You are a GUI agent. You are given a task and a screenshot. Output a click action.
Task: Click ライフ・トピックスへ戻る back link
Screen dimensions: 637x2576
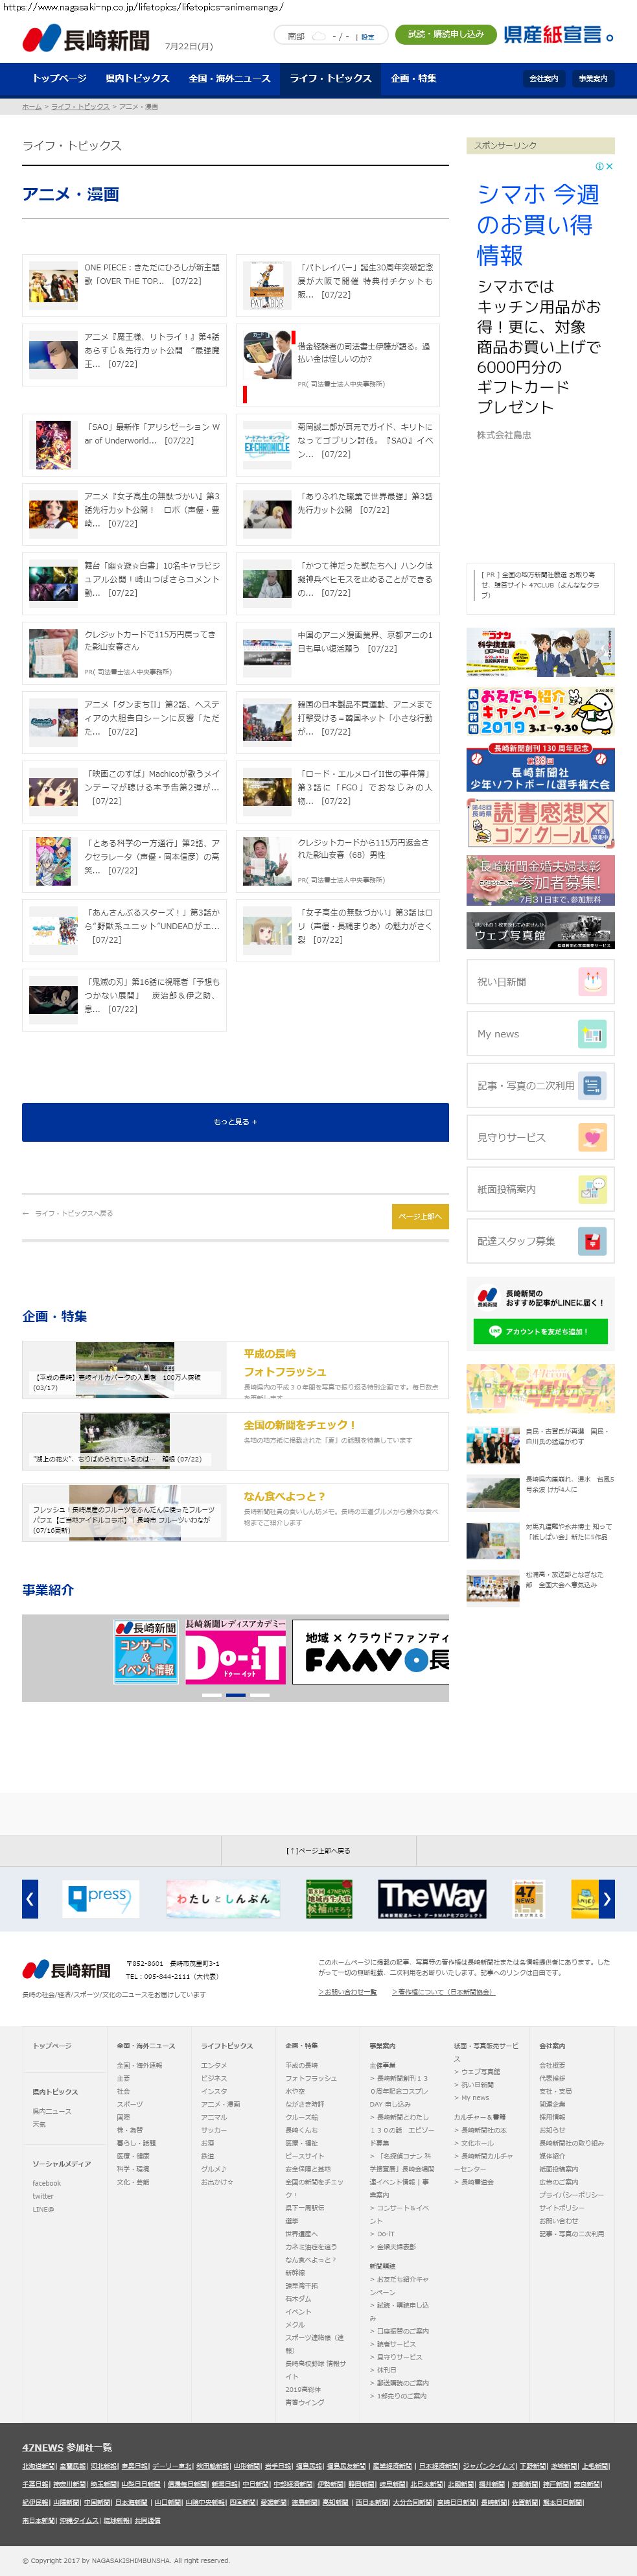tap(73, 1213)
